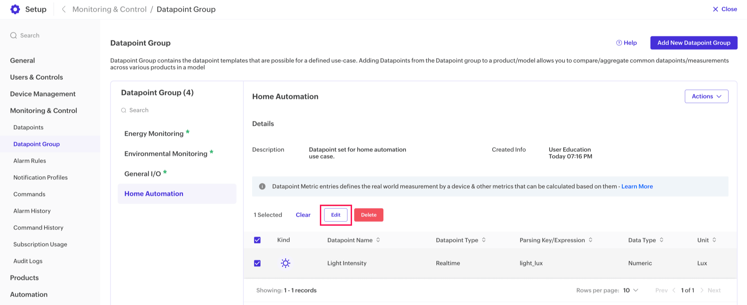Open Alarm Rules in the sidebar
747x305 pixels.
click(29, 161)
